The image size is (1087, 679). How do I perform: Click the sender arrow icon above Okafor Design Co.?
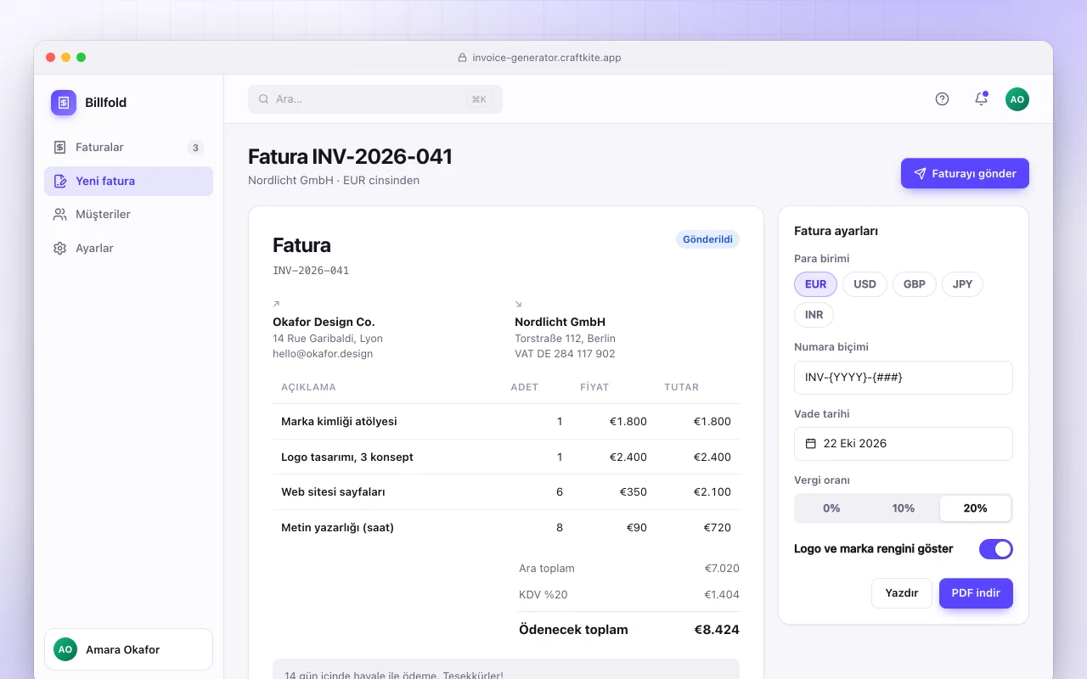(276, 304)
